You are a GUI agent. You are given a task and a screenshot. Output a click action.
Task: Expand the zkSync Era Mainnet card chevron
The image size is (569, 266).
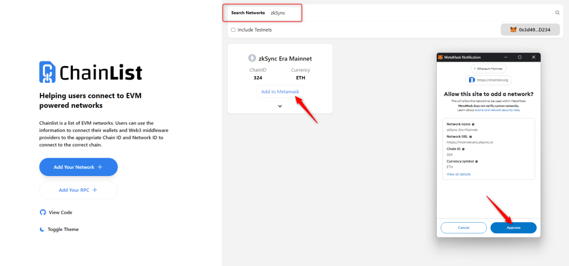[280, 106]
